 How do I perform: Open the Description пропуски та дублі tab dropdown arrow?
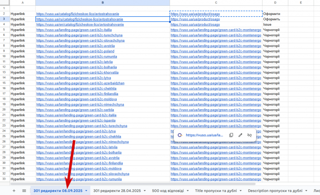coord(306,191)
